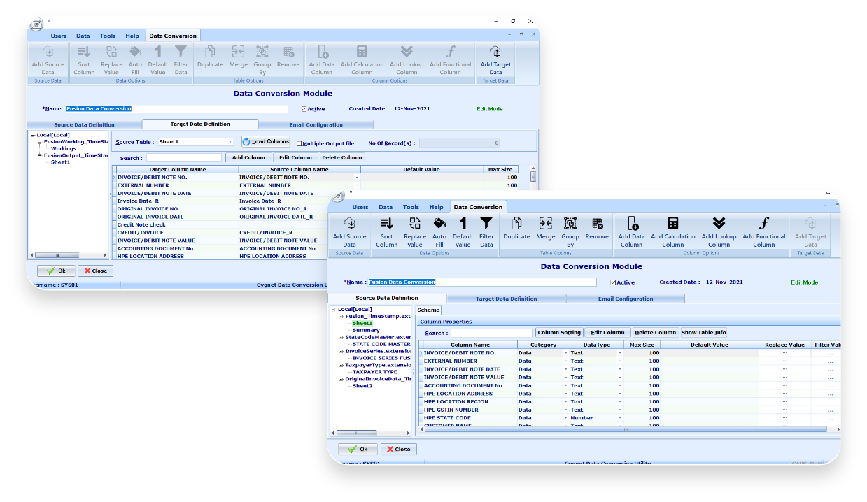Click Auto Fill in the back window ribbon
867x502 pixels.
click(x=135, y=60)
